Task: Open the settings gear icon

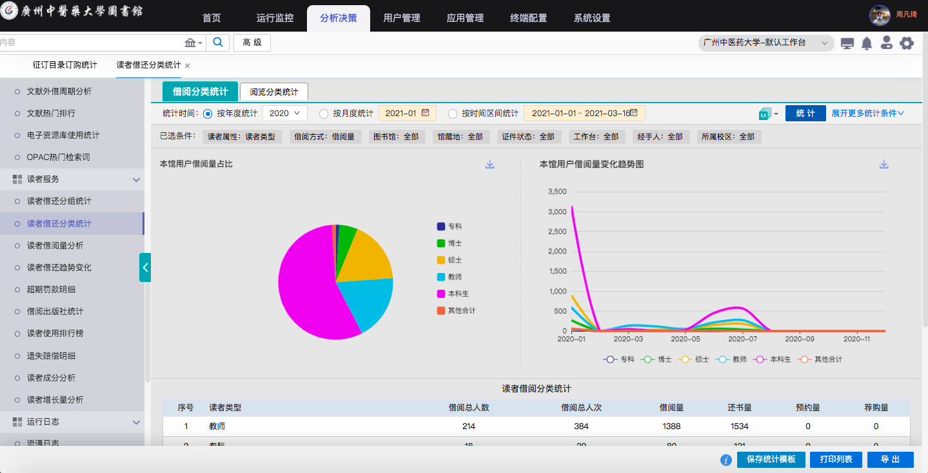Action: tap(907, 43)
